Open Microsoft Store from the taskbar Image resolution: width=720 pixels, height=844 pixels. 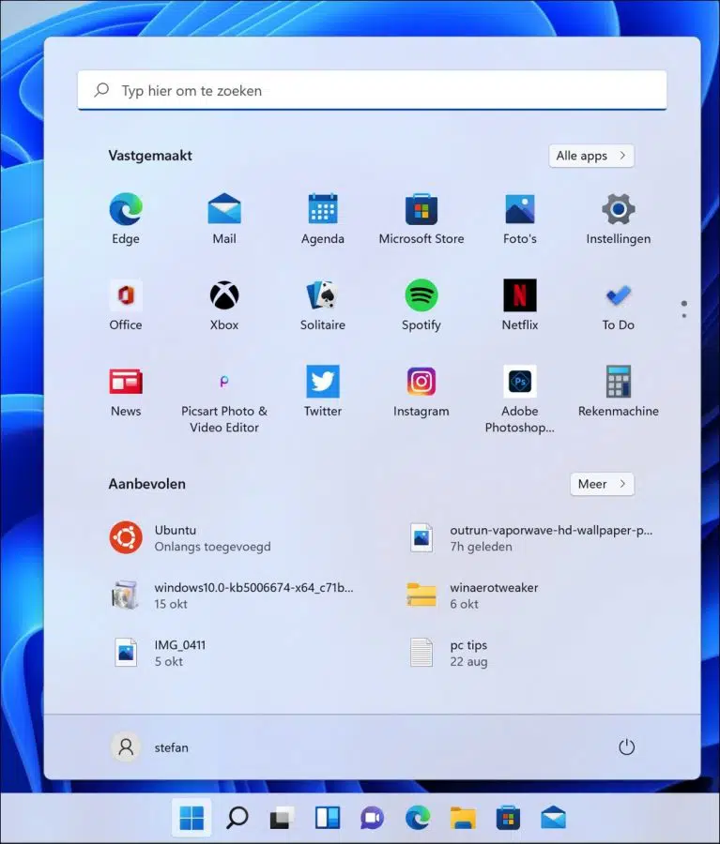[x=508, y=818]
